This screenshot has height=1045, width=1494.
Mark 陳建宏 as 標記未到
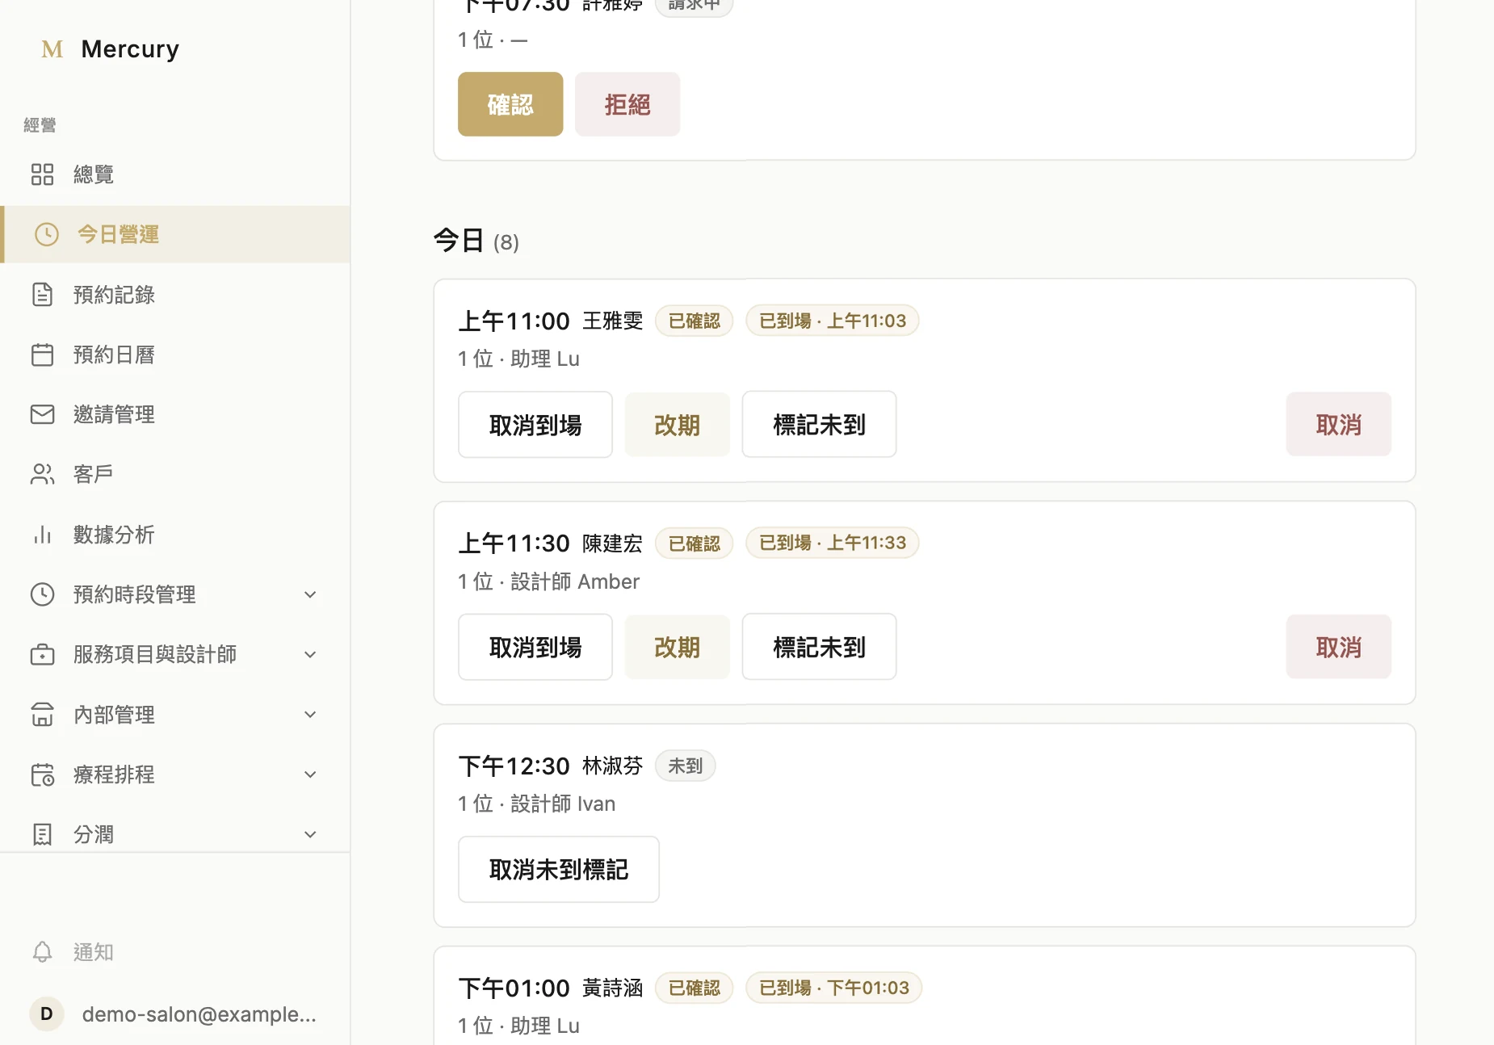(x=820, y=647)
